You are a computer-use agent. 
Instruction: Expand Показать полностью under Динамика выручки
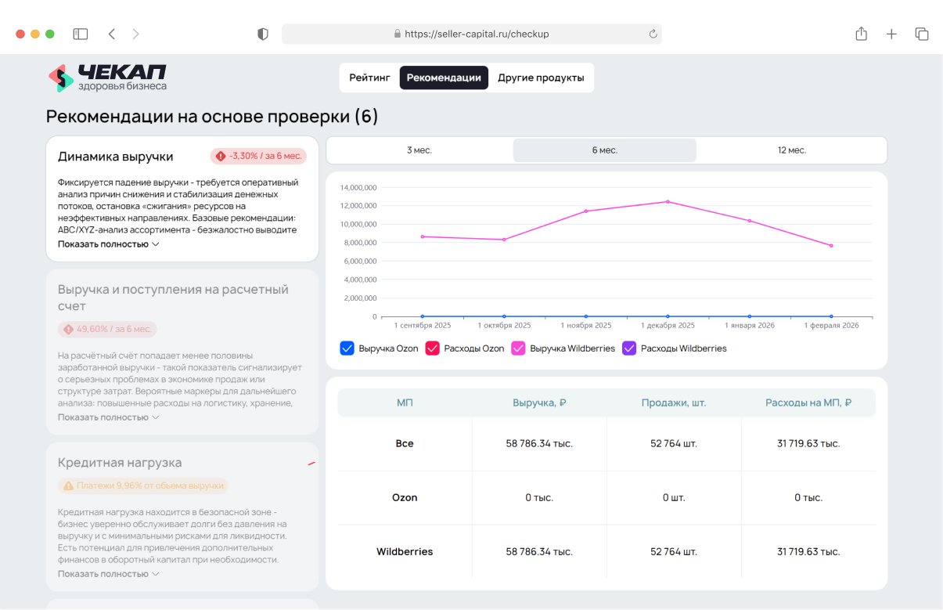tap(108, 244)
